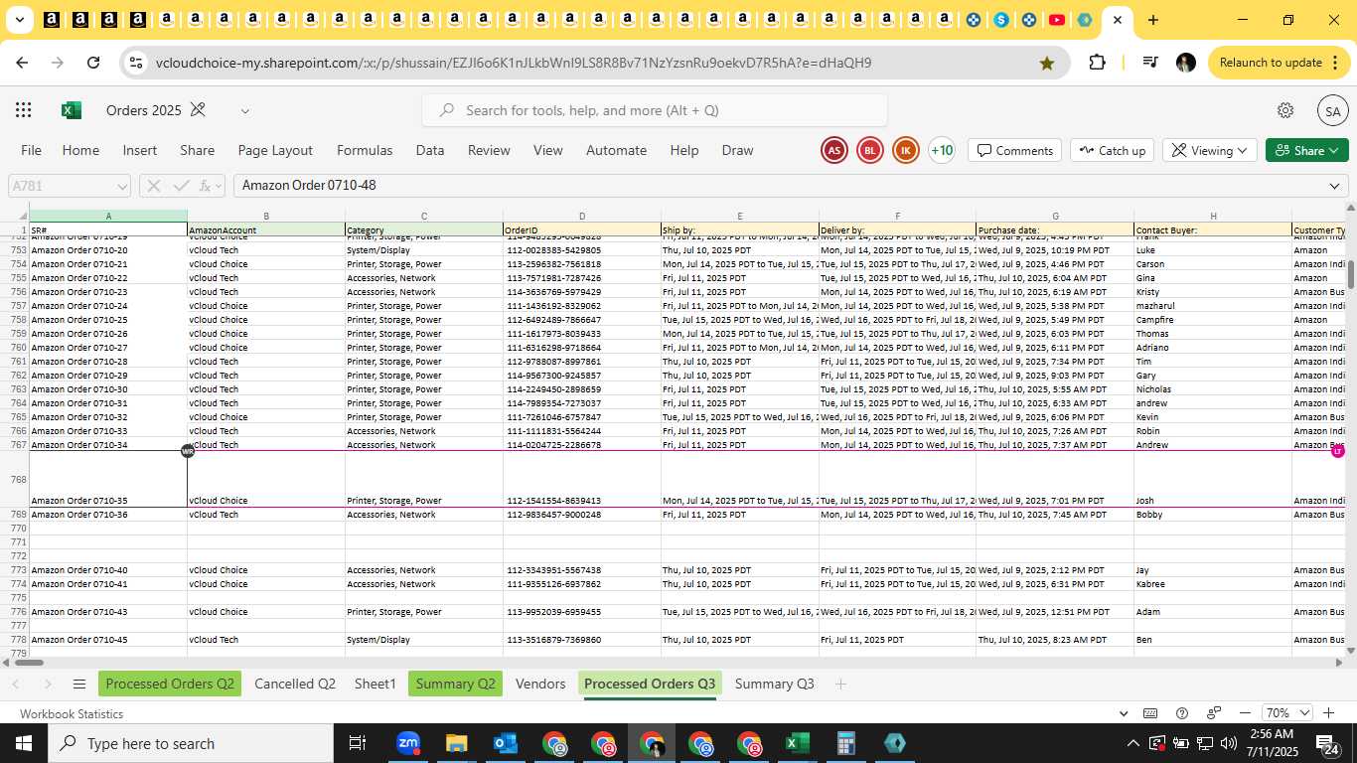This screenshot has height=763, width=1357.
Task: Open the Formulas ribbon tab
Action: point(365,151)
